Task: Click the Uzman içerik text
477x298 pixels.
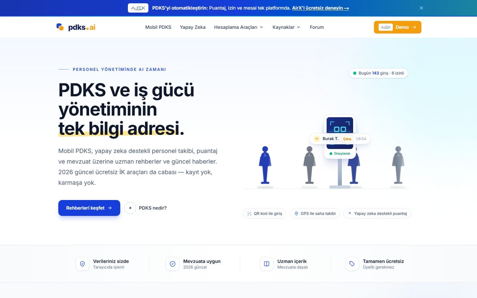Action: coord(292,261)
